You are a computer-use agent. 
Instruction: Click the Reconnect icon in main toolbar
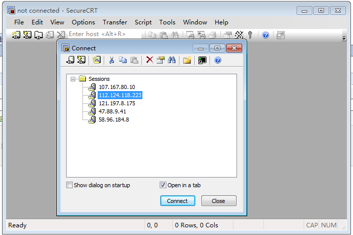pos(49,35)
